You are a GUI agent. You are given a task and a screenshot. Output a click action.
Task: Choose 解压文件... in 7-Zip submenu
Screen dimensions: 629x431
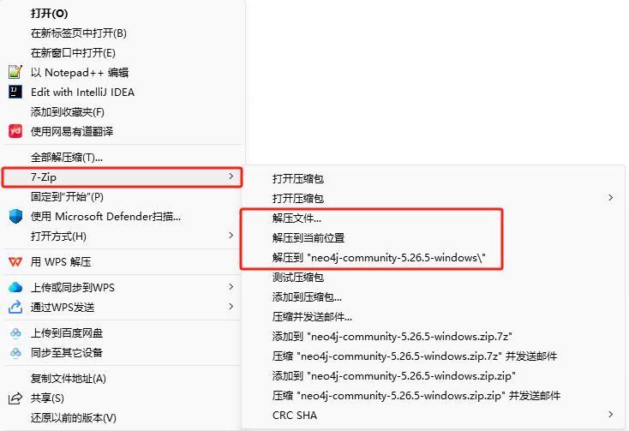297,218
